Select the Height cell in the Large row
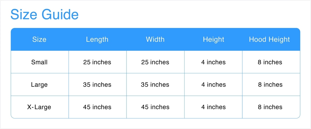Screen dimensions: 311x129 click(213, 85)
